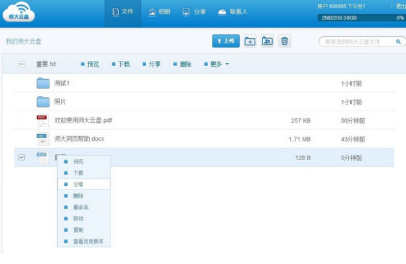Choose 预览 in the context menu
The height and width of the screenshot is (264, 406).
point(84,162)
